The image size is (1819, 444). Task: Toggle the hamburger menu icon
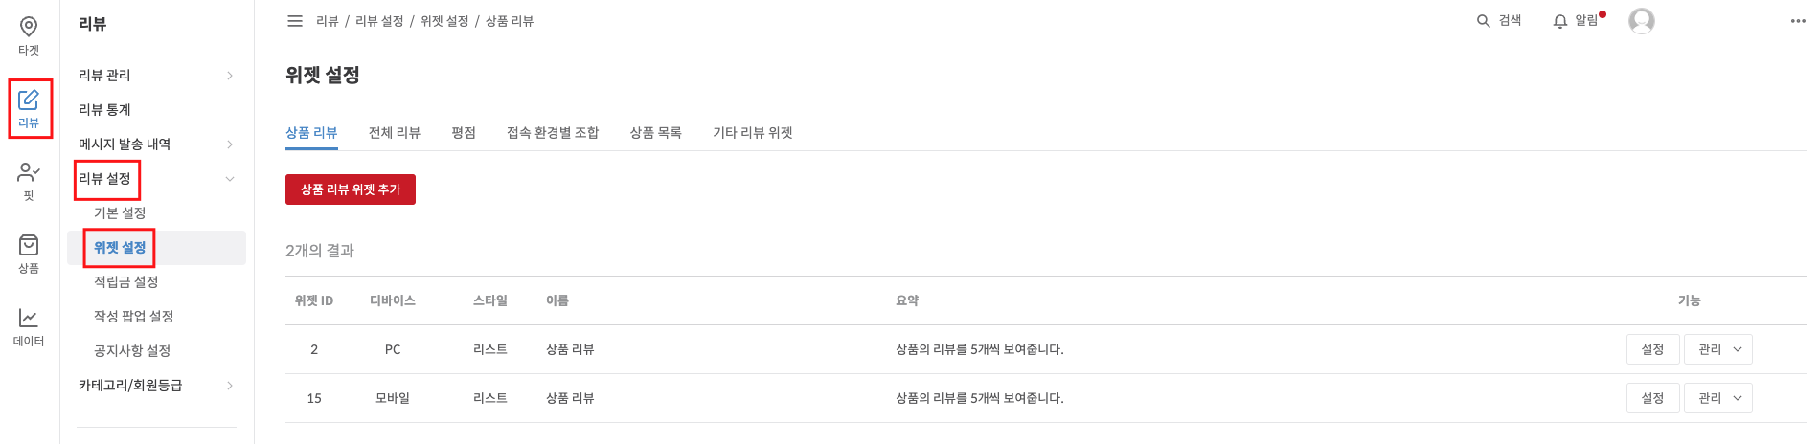click(x=295, y=21)
